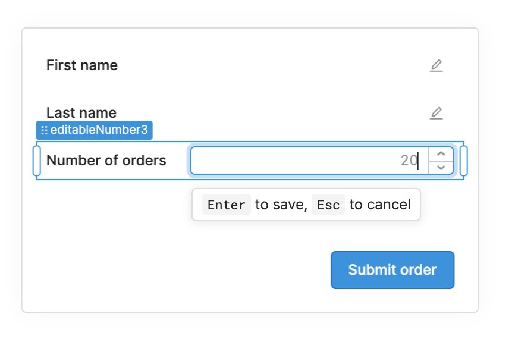Focus the Number of orders input field
Screen dimensions: 515x339
[309, 161]
